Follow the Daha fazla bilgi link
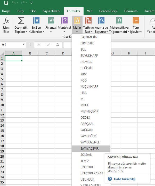Screen dimensions: 155x186 (x=125, y=179)
